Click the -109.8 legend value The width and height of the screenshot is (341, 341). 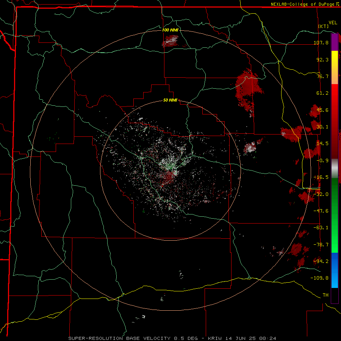click(x=319, y=278)
